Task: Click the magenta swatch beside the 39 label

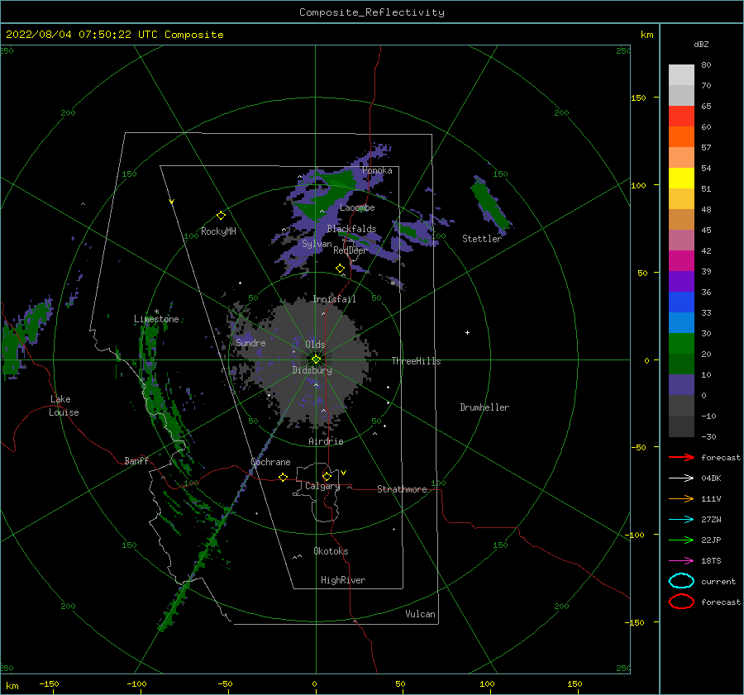Action: pos(681,261)
